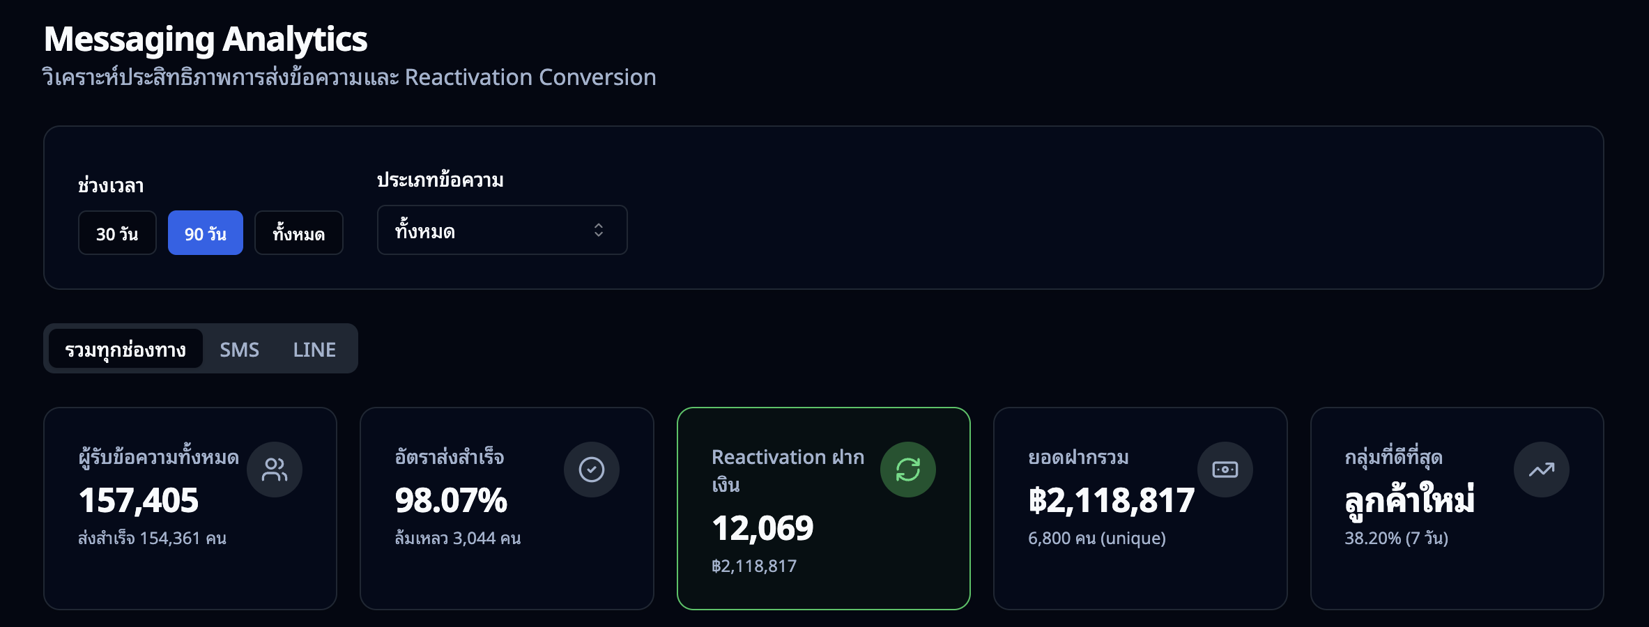Click the checkmark circle delivery rate icon
Viewport: 1649px width, 627px height.
coord(591,470)
